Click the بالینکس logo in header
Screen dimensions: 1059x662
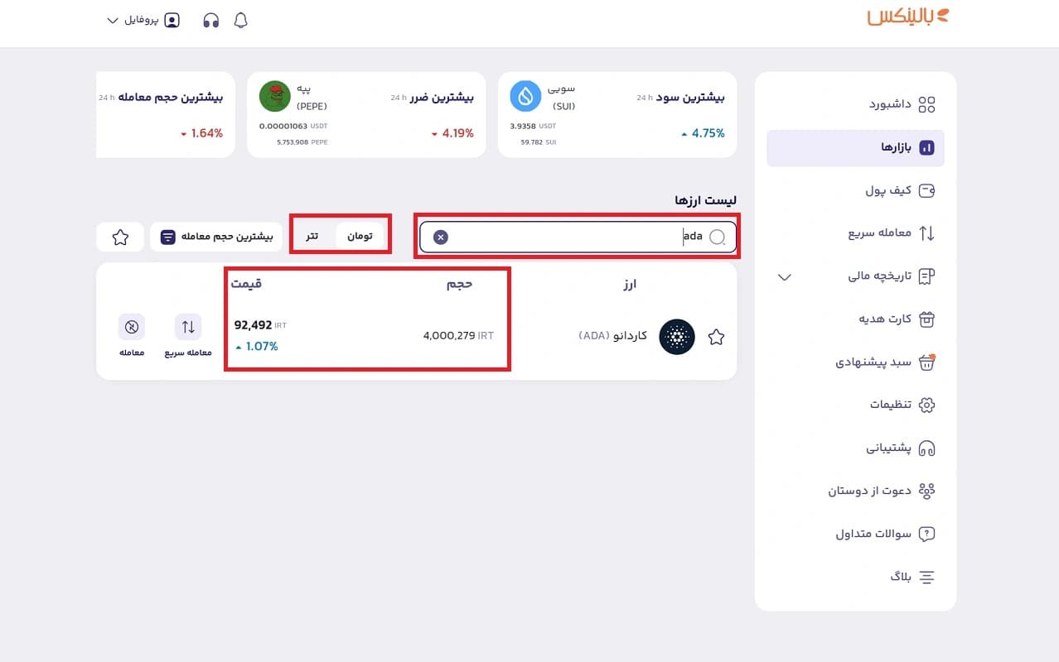(907, 18)
